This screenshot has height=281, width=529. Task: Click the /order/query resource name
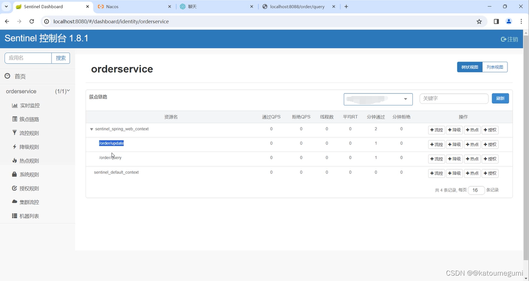pos(110,158)
